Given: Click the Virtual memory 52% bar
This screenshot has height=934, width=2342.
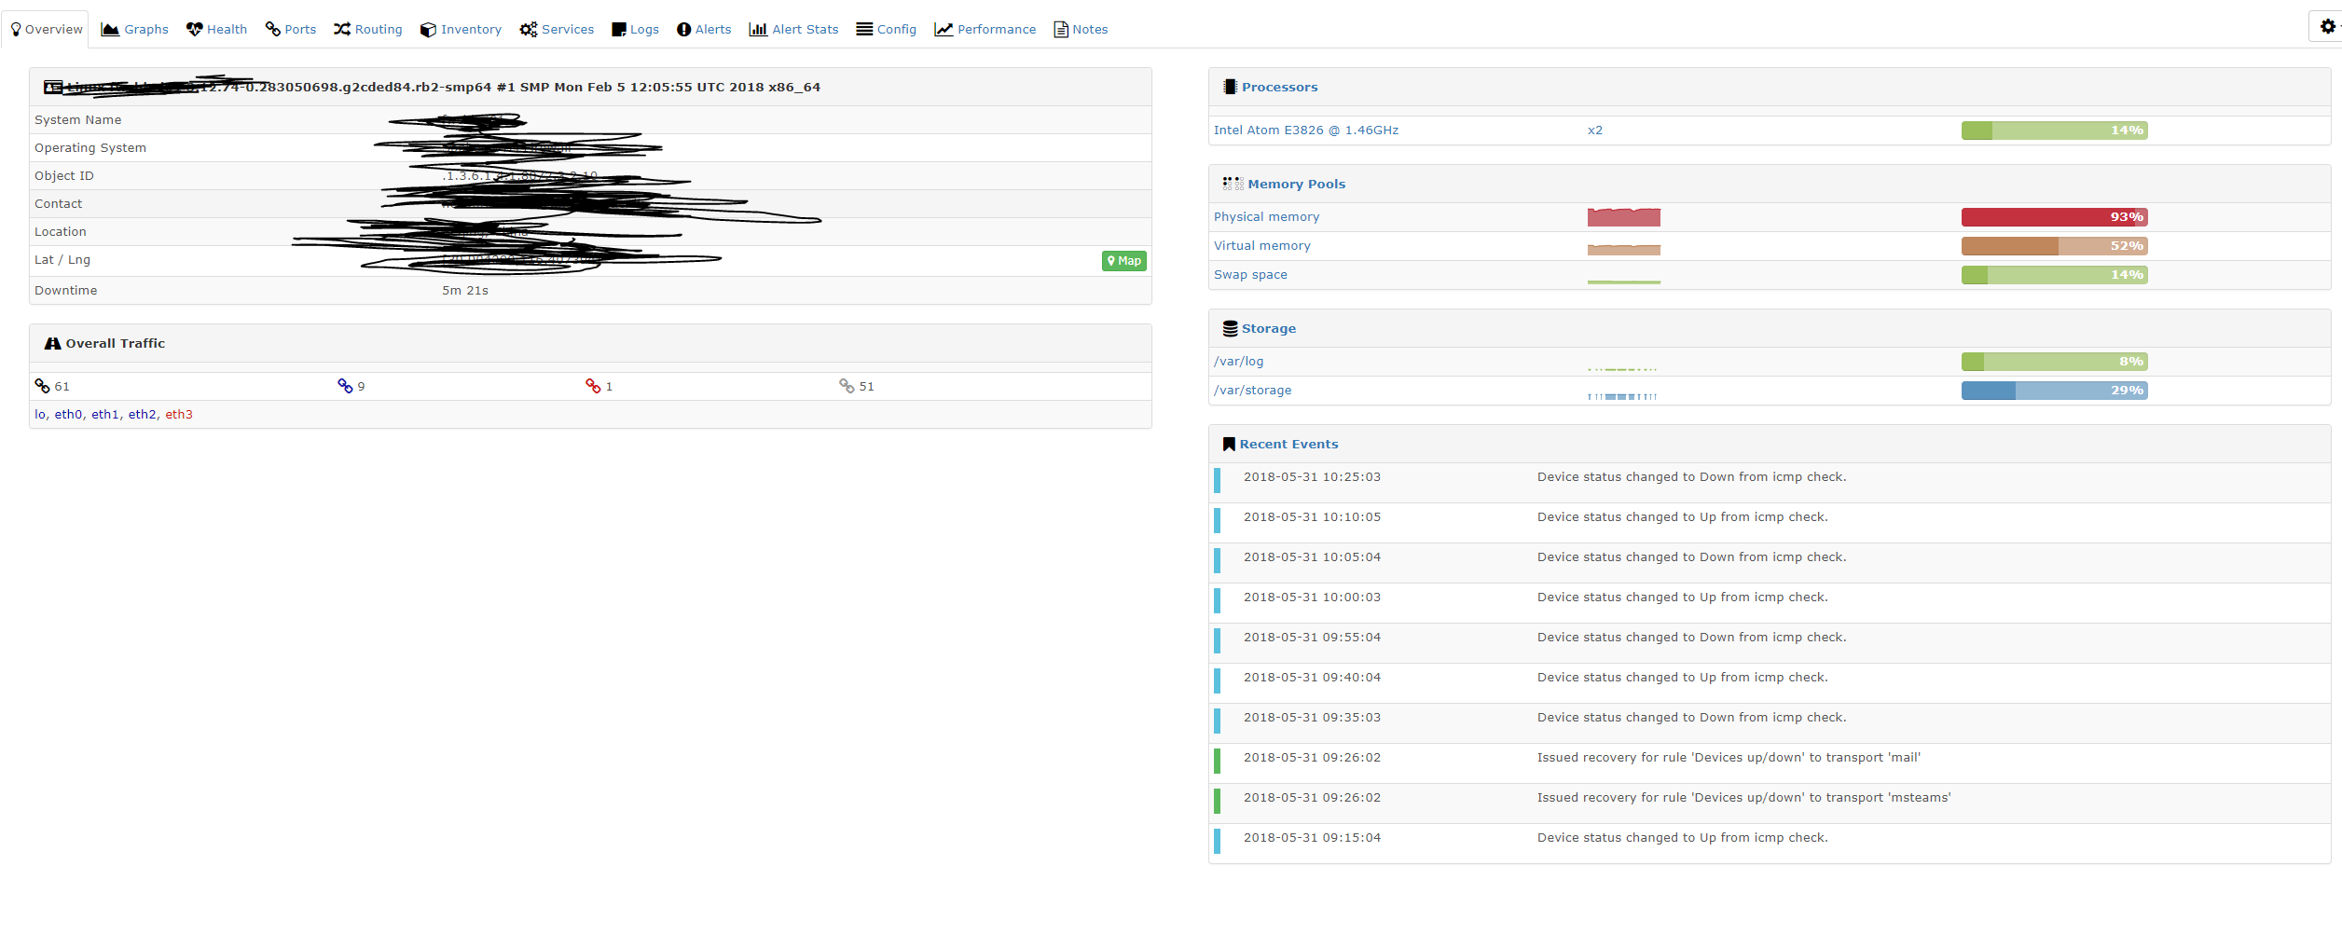Looking at the screenshot, I should pos(2055,246).
